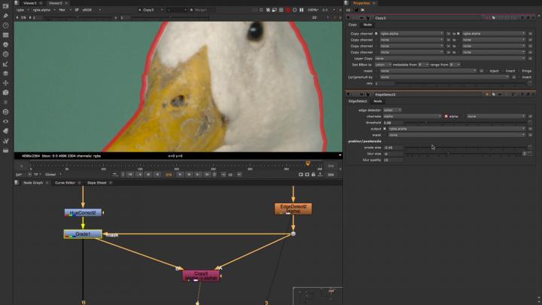Open the Draw nodes menu icon
542x305 pixels.
tap(5, 16)
